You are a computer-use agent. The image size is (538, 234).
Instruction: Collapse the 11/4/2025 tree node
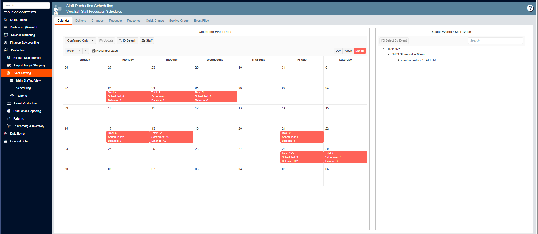383,49
